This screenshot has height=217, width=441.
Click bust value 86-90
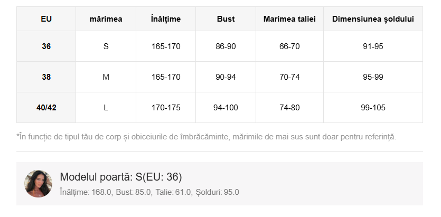coord(226,46)
